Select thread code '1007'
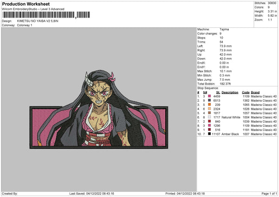 click(x=246, y=134)
